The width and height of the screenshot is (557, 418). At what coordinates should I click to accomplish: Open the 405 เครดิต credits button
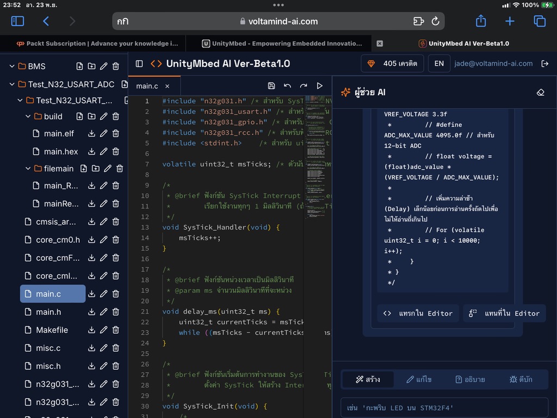392,64
